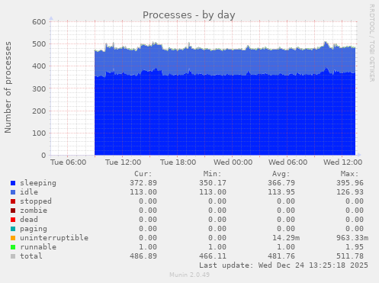Click the total legend color swatch

[13, 256]
